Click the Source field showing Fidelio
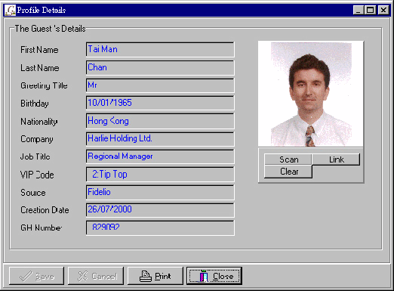This screenshot has width=394, height=291. (160, 192)
